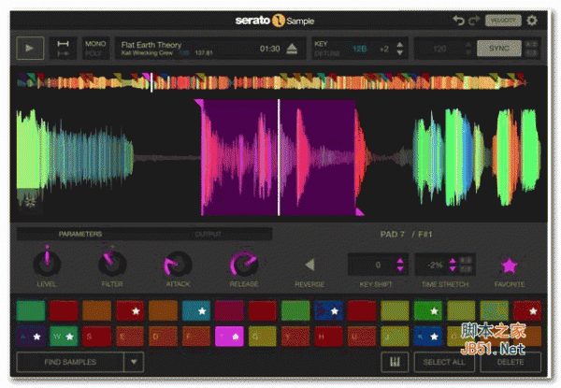This screenshot has height=388, width=561.
Task: Click Select All
Action: [x=444, y=362]
